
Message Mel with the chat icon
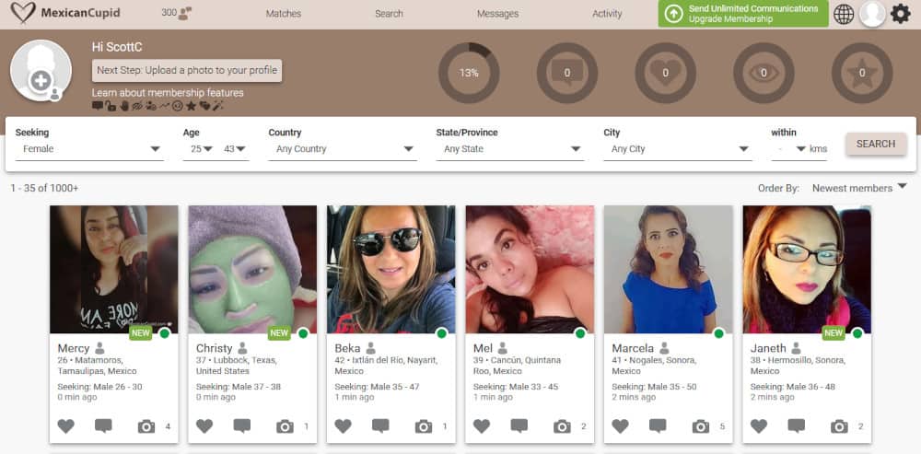click(519, 426)
